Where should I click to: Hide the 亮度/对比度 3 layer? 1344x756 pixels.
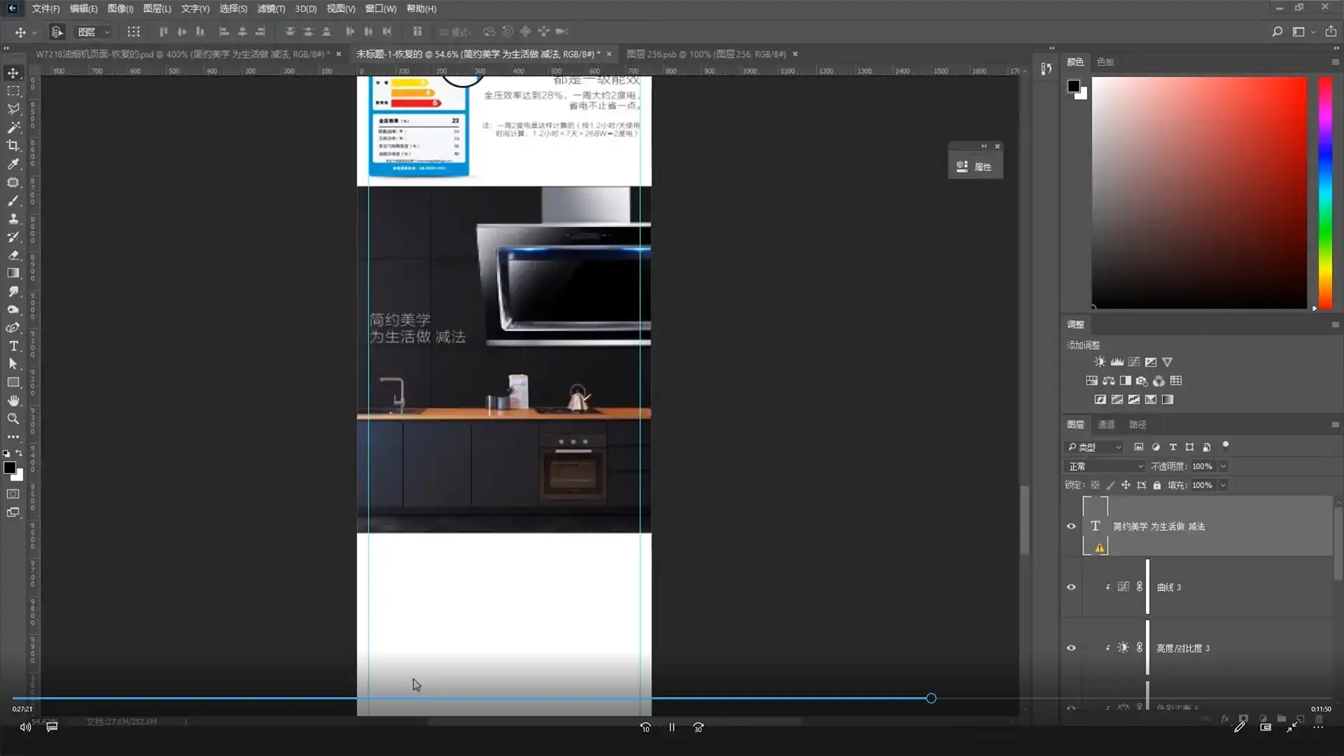(x=1071, y=648)
